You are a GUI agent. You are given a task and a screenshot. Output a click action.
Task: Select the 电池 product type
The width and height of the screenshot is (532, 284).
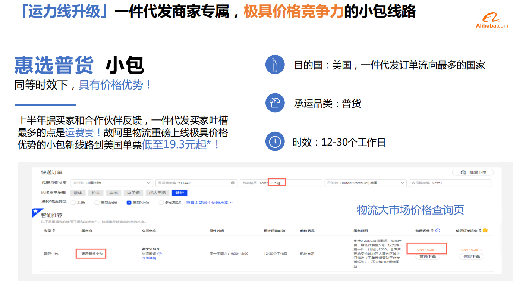[113, 193]
